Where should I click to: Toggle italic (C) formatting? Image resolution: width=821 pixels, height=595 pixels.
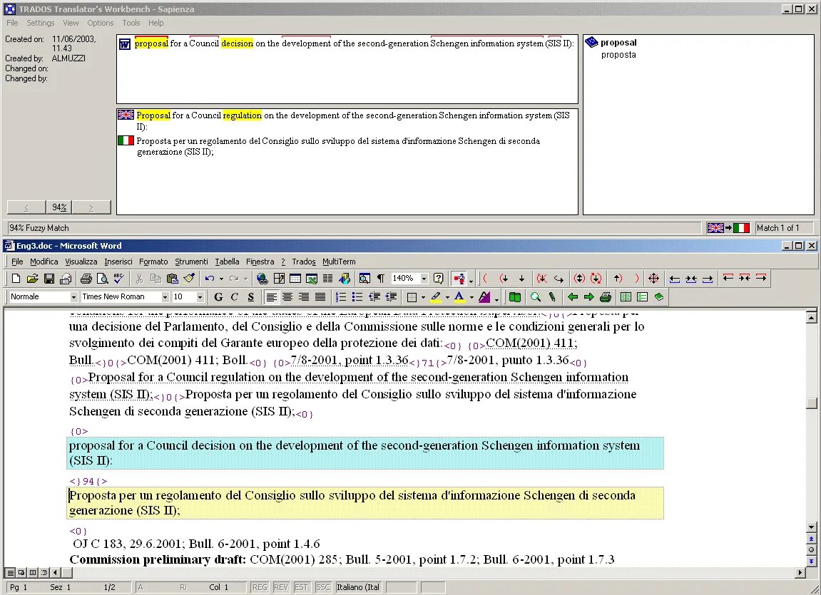[x=235, y=297]
